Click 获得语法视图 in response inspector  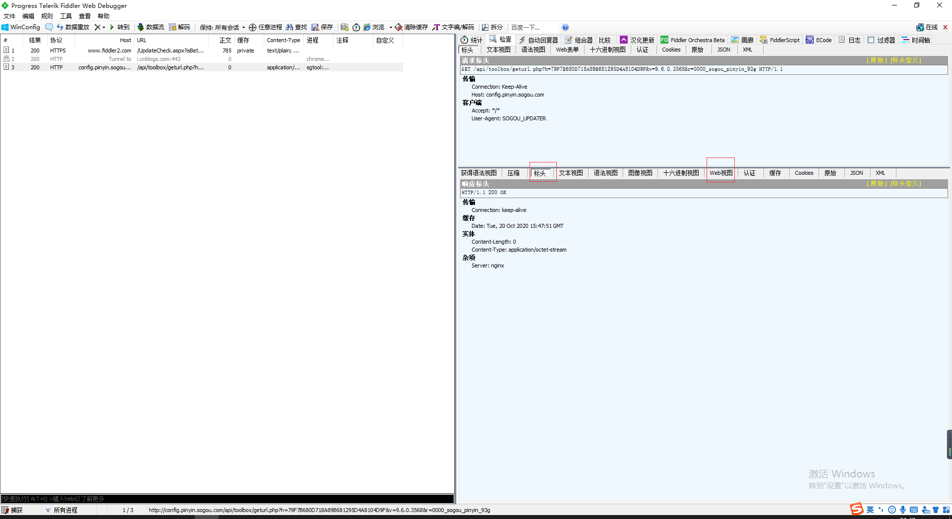[478, 173]
